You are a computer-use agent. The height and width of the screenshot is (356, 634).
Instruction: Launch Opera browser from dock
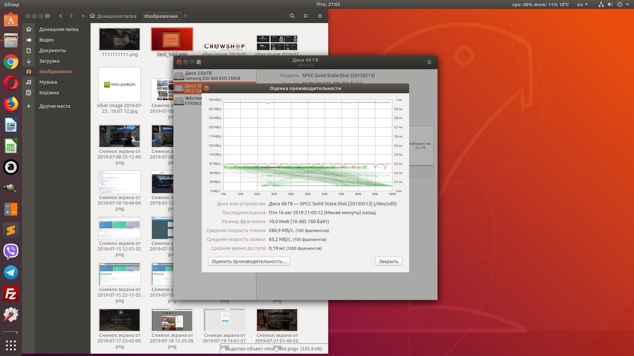tap(11, 83)
